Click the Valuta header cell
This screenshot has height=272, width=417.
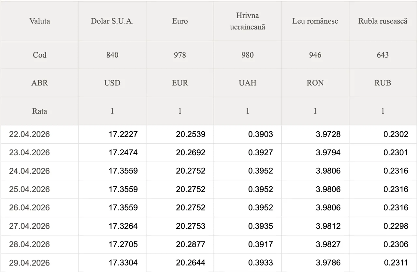[x=39, y=21]
